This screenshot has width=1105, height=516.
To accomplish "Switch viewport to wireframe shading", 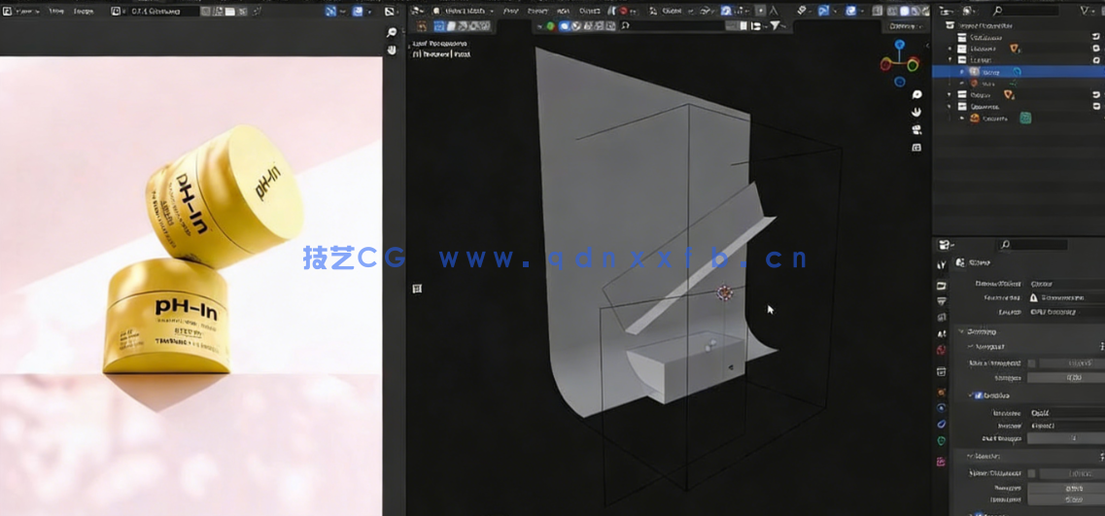I will tap(893, 11).
